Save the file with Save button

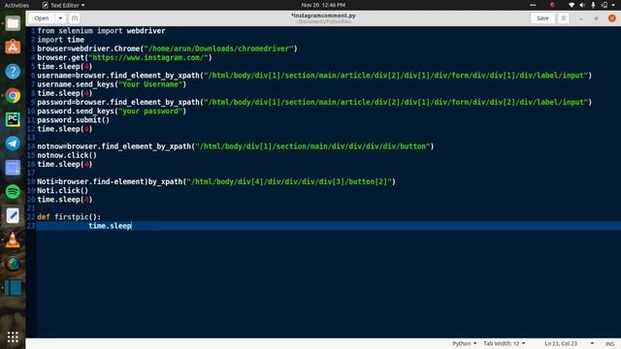542,18
